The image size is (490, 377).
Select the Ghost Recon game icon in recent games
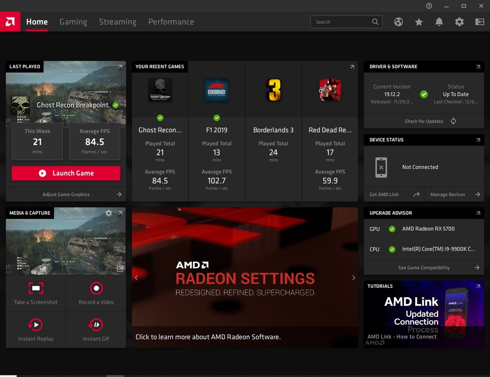(x=160, y=90)
